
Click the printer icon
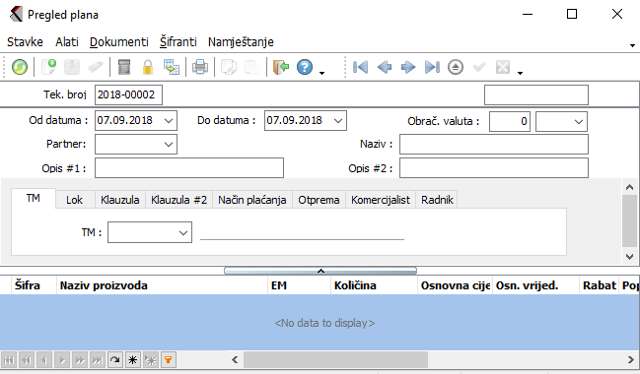pos(200,67)
